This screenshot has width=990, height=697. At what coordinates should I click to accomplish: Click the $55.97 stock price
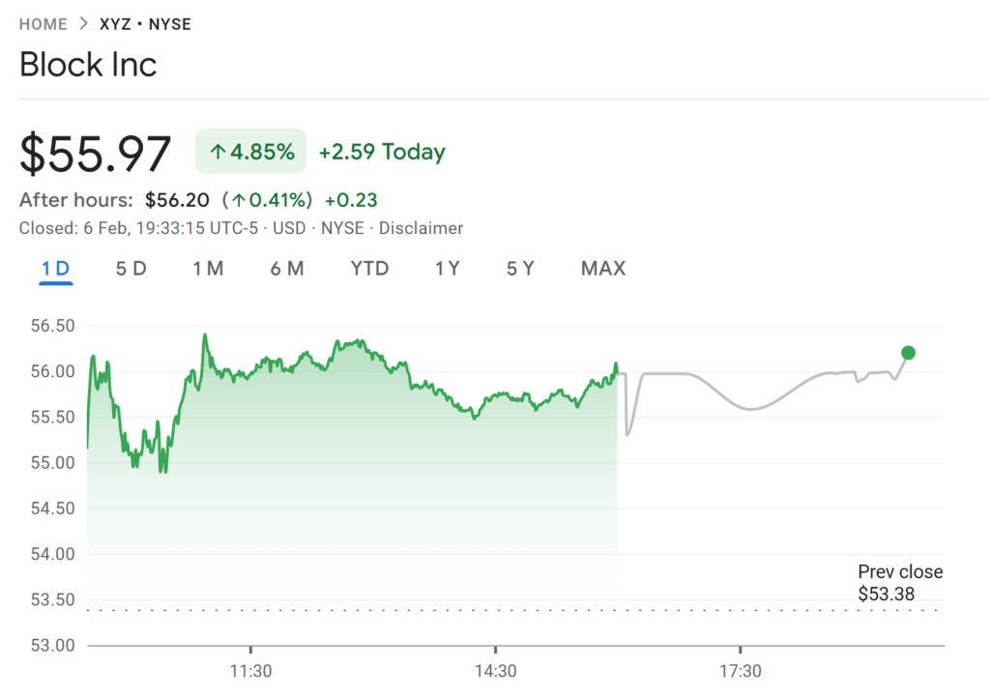point(95,152)
